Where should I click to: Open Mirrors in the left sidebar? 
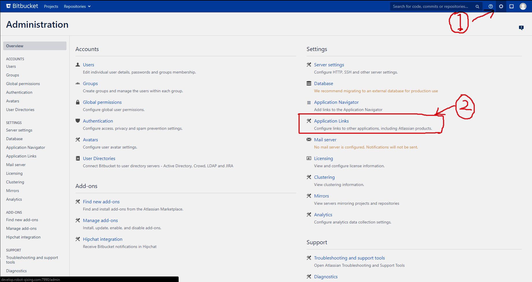(x=12, y=191)
